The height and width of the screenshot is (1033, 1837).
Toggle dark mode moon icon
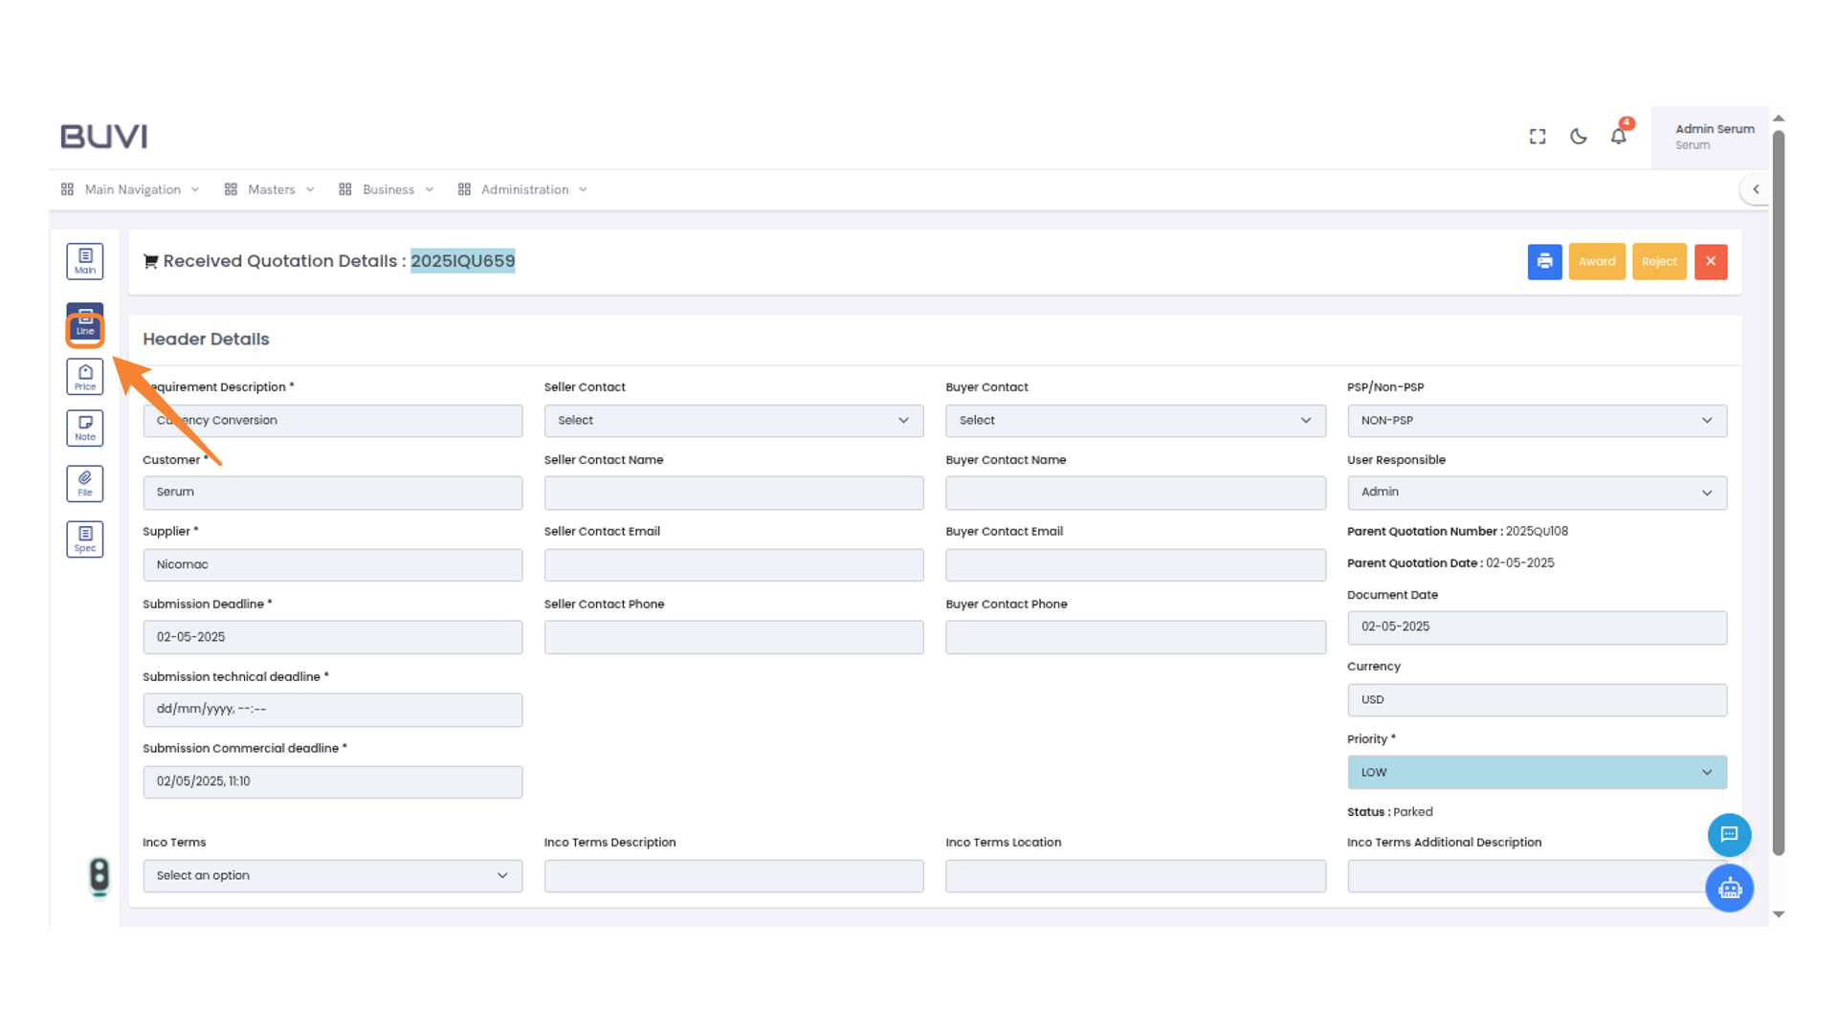click(x=1579, y=136)
